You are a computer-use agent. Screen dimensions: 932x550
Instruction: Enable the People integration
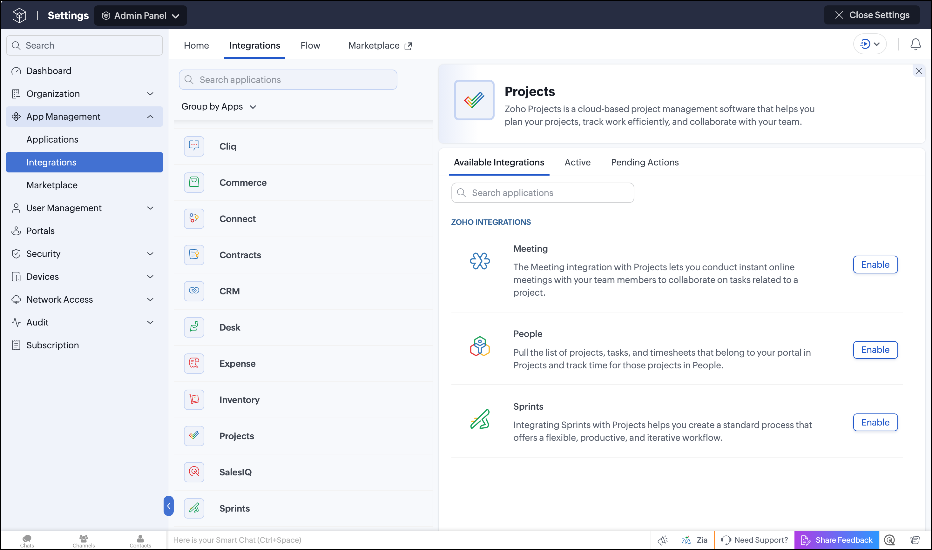coord(875,350)
